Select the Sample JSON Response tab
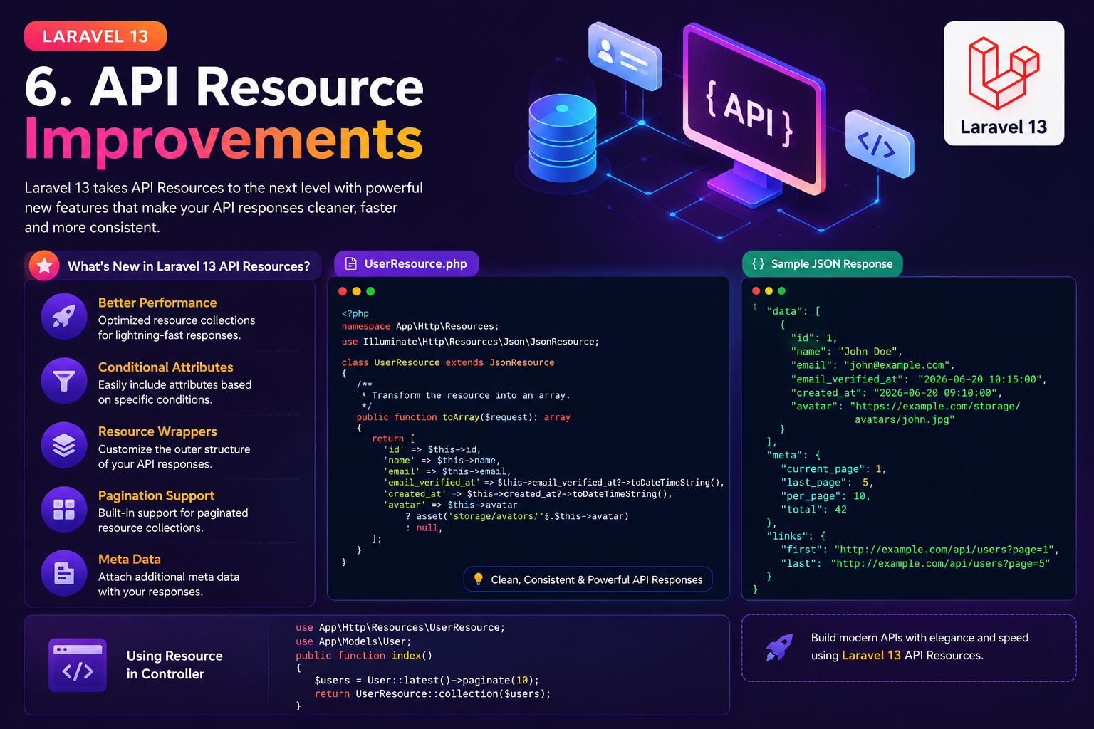 [823, 263]
